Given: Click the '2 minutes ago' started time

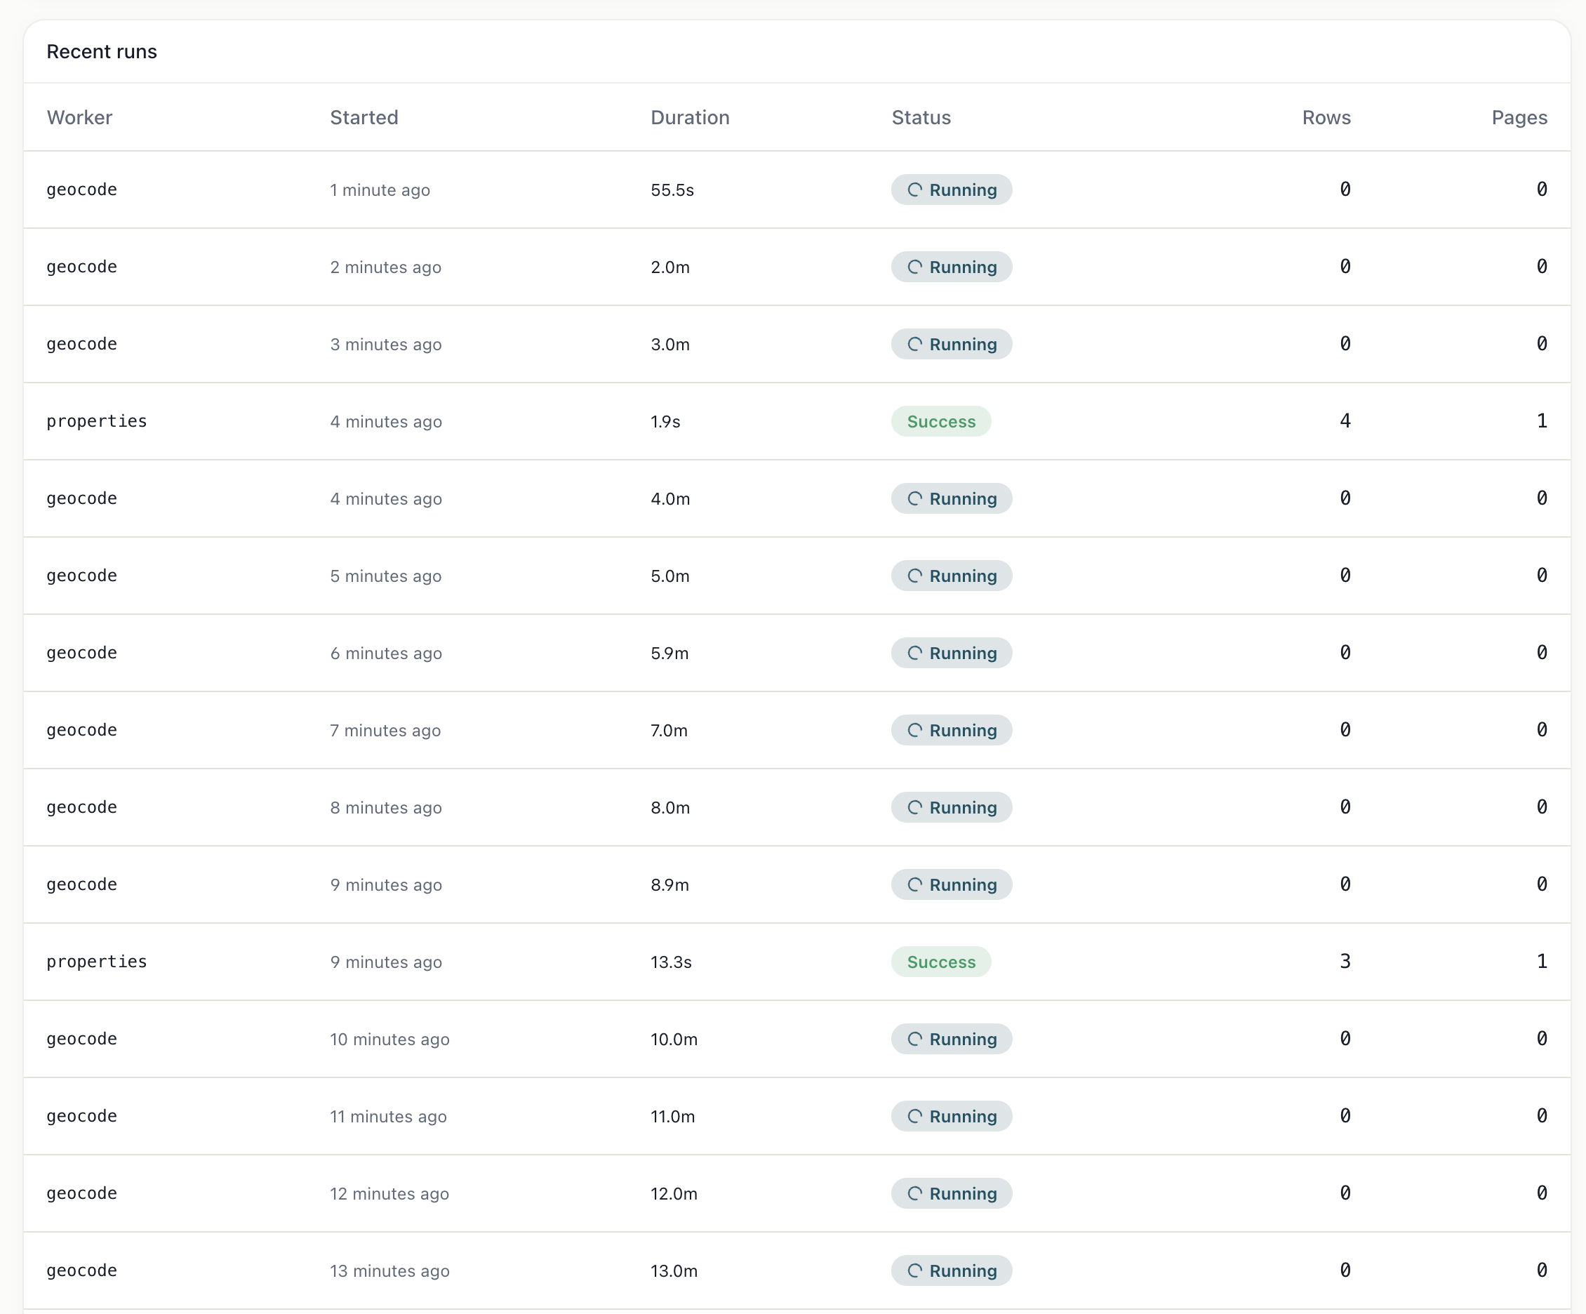Looking at the screenshot, I should (x=386, y=267).
